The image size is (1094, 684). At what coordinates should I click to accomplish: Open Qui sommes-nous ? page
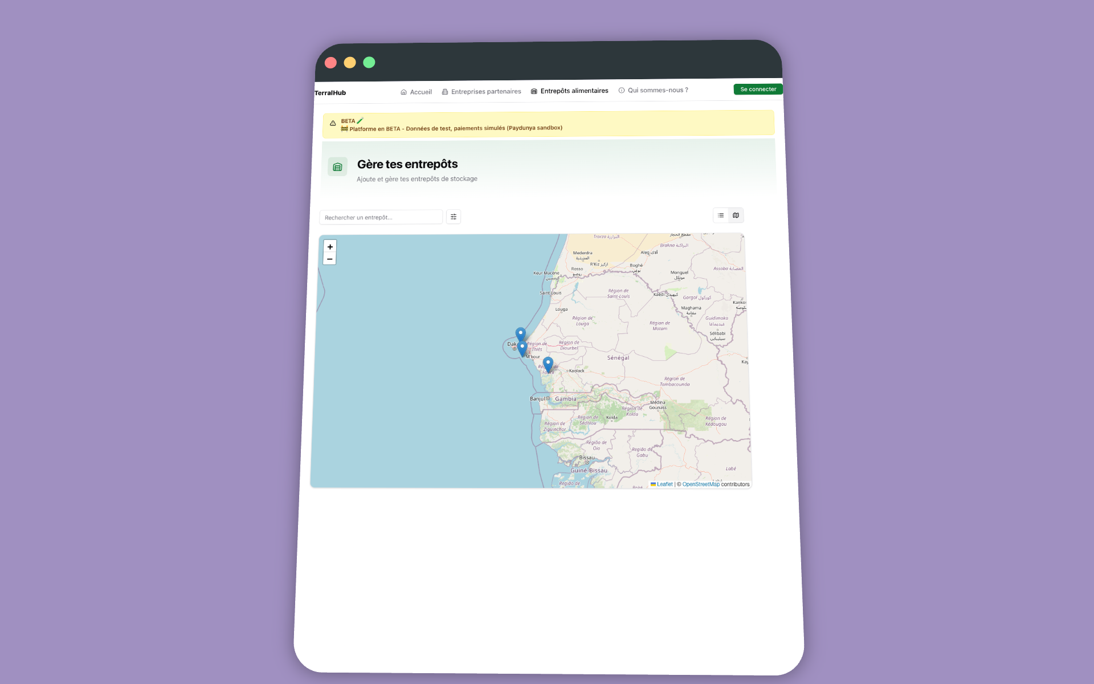[653, 90]
